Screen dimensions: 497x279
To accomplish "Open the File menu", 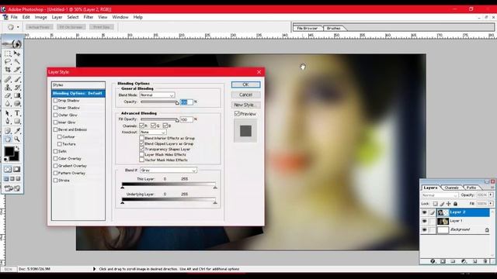I will click(x=14, y=17).
